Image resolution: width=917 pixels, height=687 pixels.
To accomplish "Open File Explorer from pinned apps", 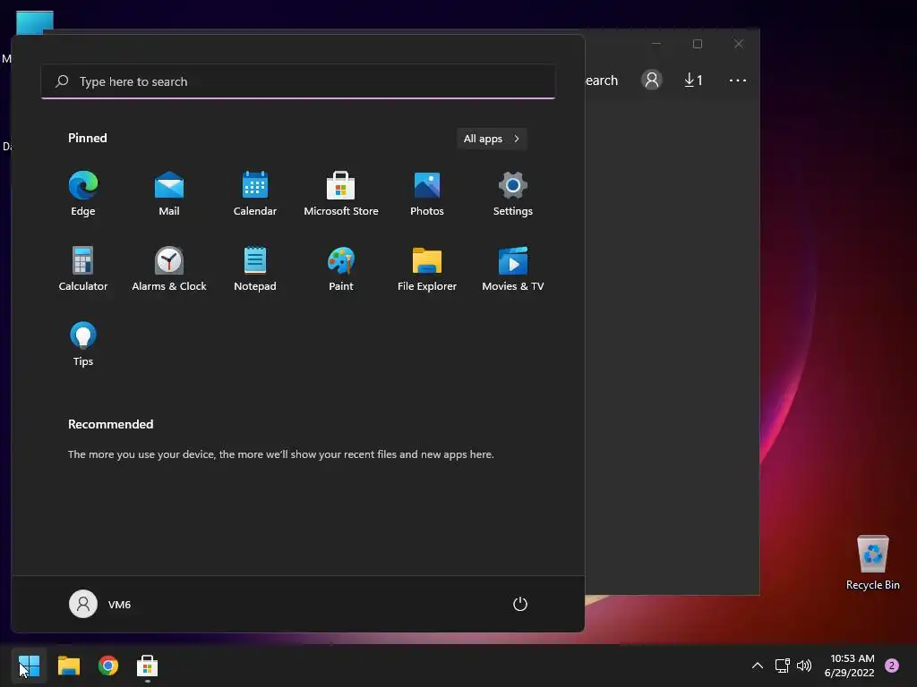I will [427, 268].
